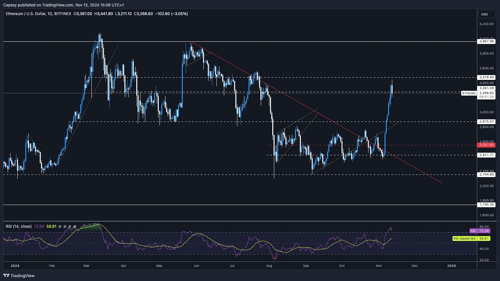Screen dimensions: 500x281
Task: Open the USD currency selector
Action: pyautogui.click(x=486, y=14)
